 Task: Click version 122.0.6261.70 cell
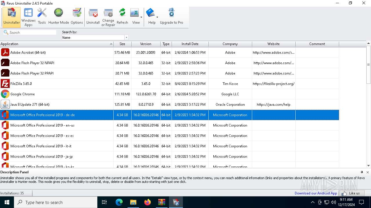146,94
